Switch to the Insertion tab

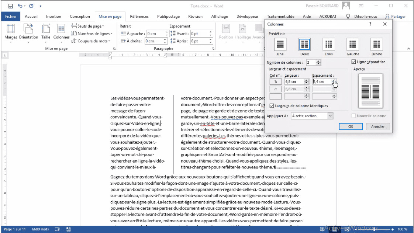[54, 16]
